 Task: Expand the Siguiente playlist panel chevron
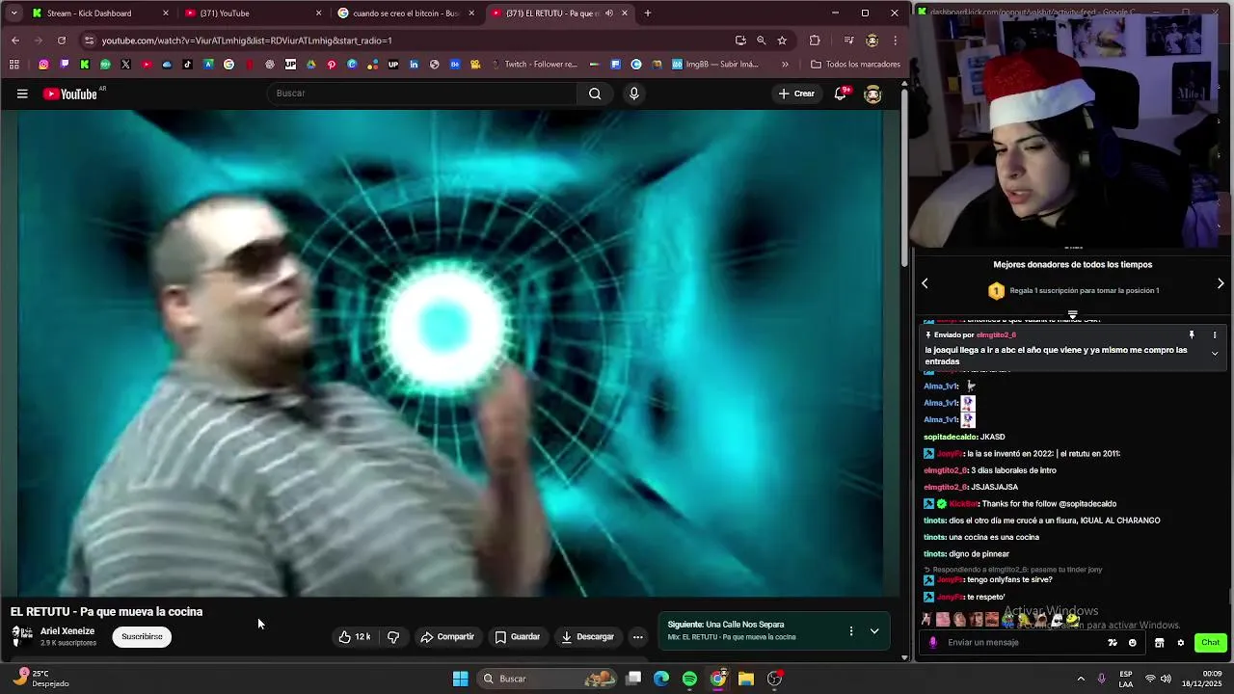(874, 631)
